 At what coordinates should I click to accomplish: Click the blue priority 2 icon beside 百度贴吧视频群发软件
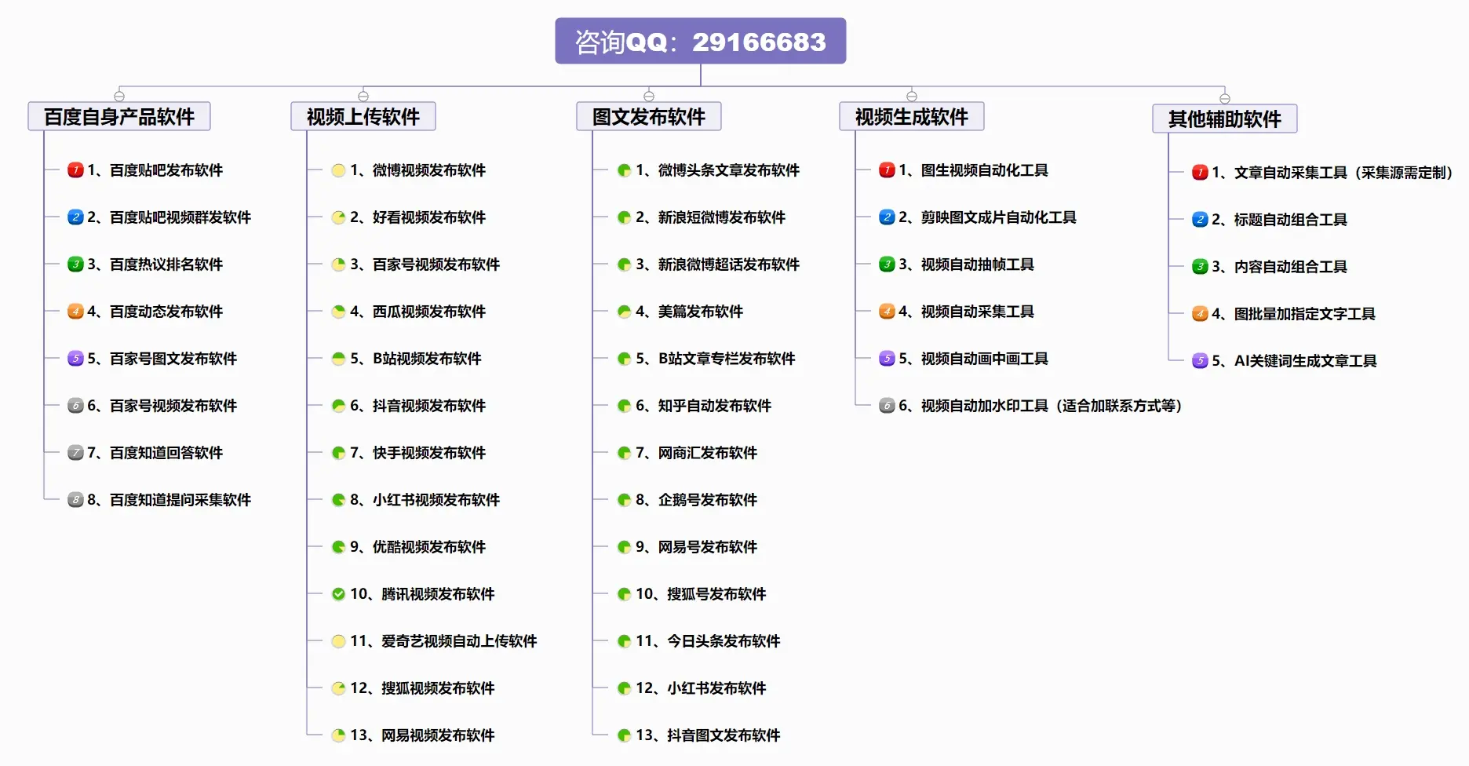[x=75, y=217]
